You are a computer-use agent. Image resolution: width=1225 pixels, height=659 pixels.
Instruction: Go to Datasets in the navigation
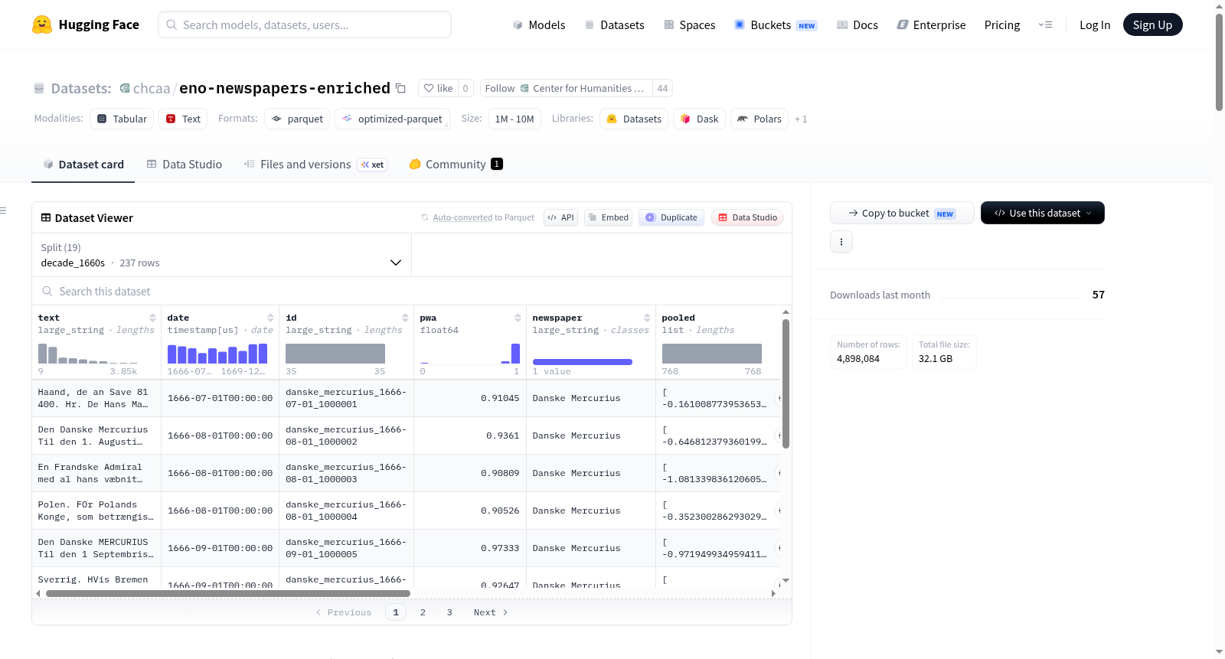pyautogui.click(x=615, y=24)
